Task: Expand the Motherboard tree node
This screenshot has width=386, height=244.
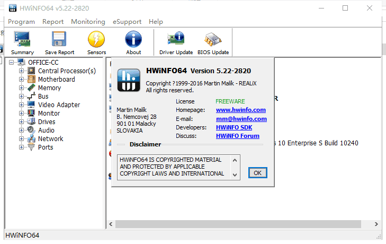Action: [x=22, y=80]
